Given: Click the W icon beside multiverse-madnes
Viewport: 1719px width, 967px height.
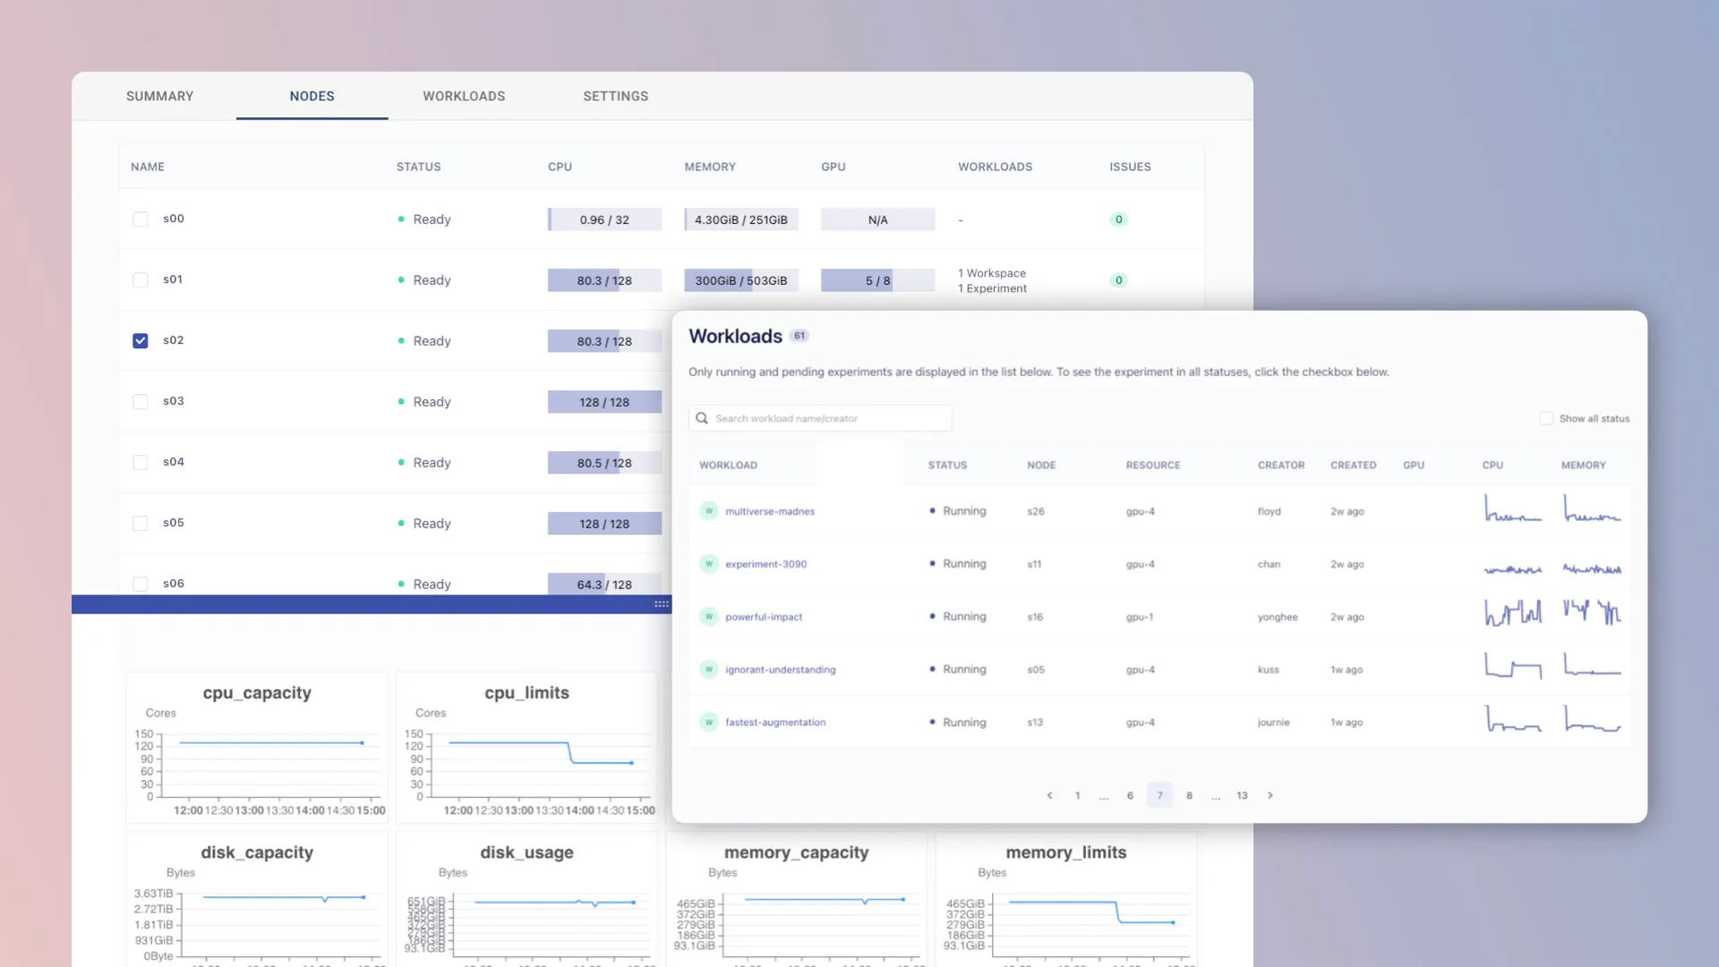Looking at the screenshot, I should (x=708, y=511).
